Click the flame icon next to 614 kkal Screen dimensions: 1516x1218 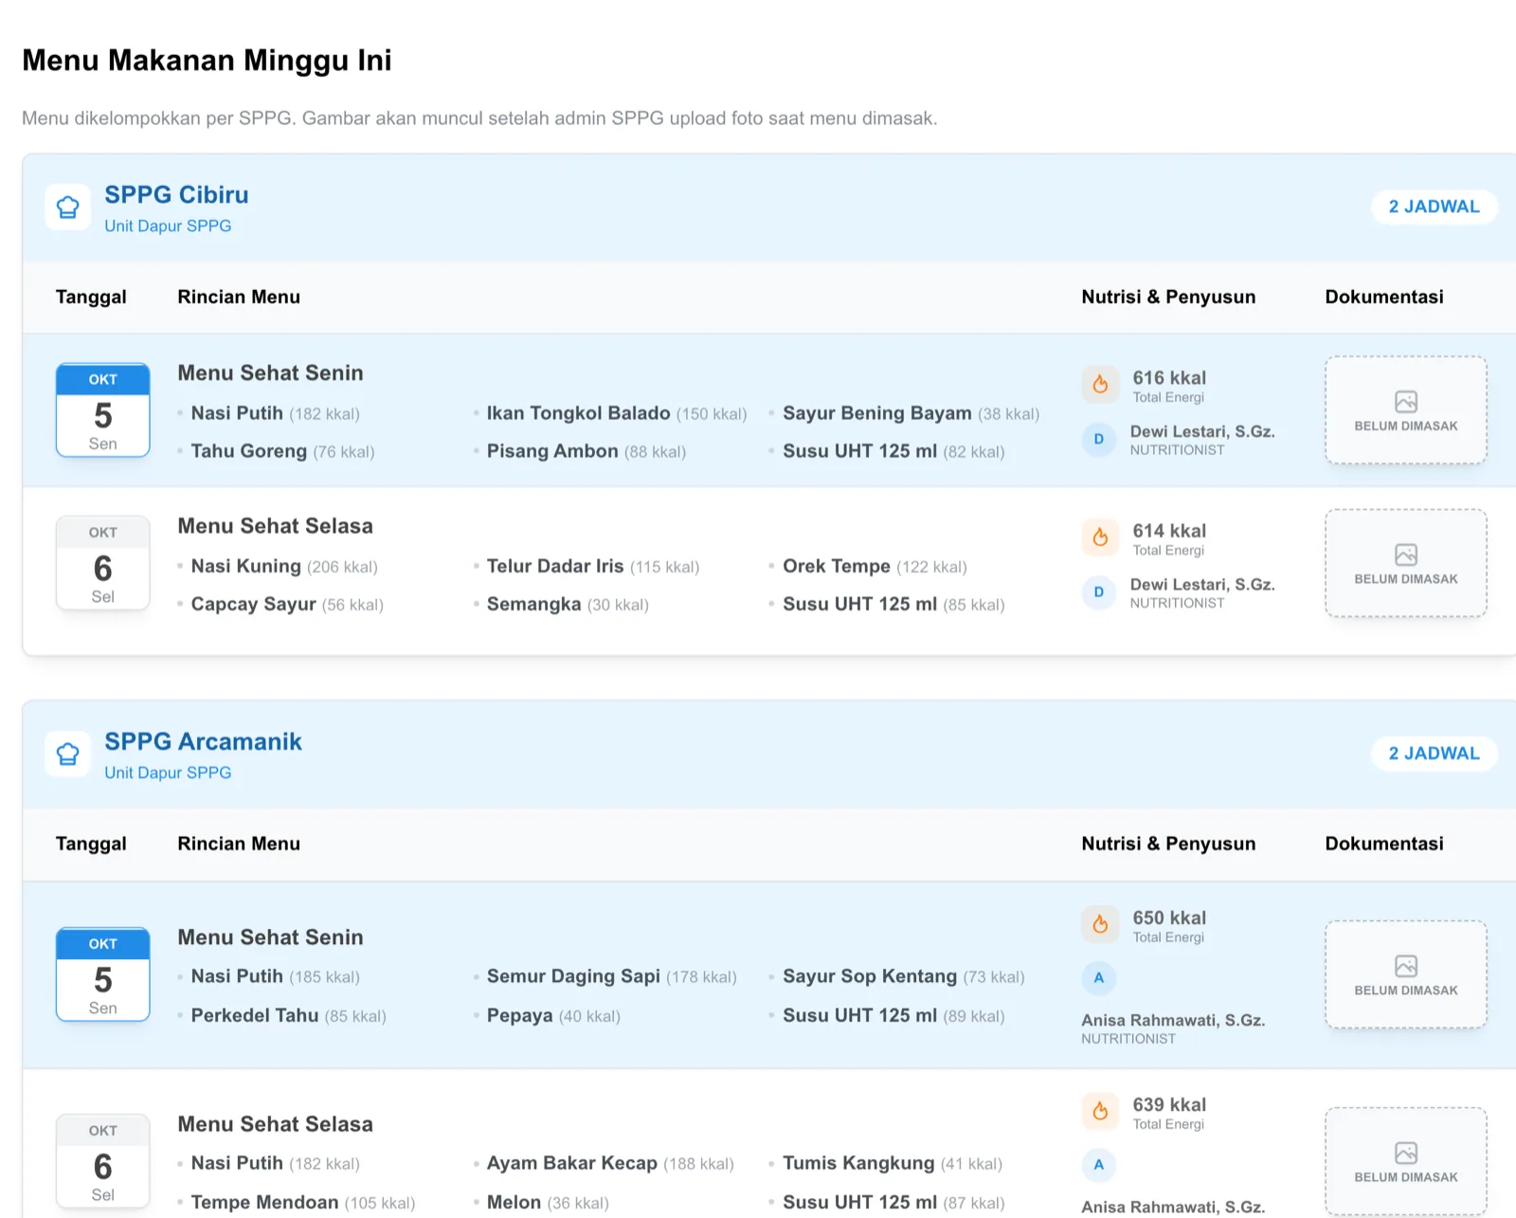[x=1100, y=537]
